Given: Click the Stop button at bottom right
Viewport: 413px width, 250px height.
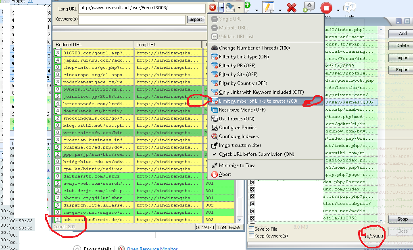Looking at the screenshot, I should click(x=400, y=219).
